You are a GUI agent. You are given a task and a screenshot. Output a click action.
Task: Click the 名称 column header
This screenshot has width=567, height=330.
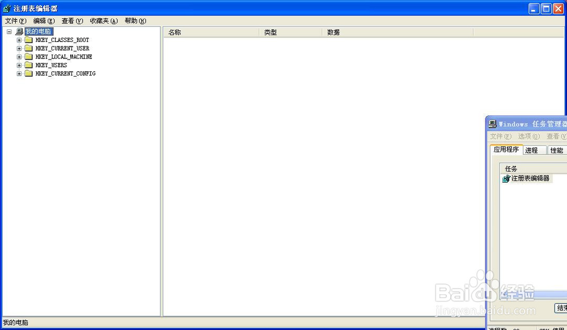point(211,32)
